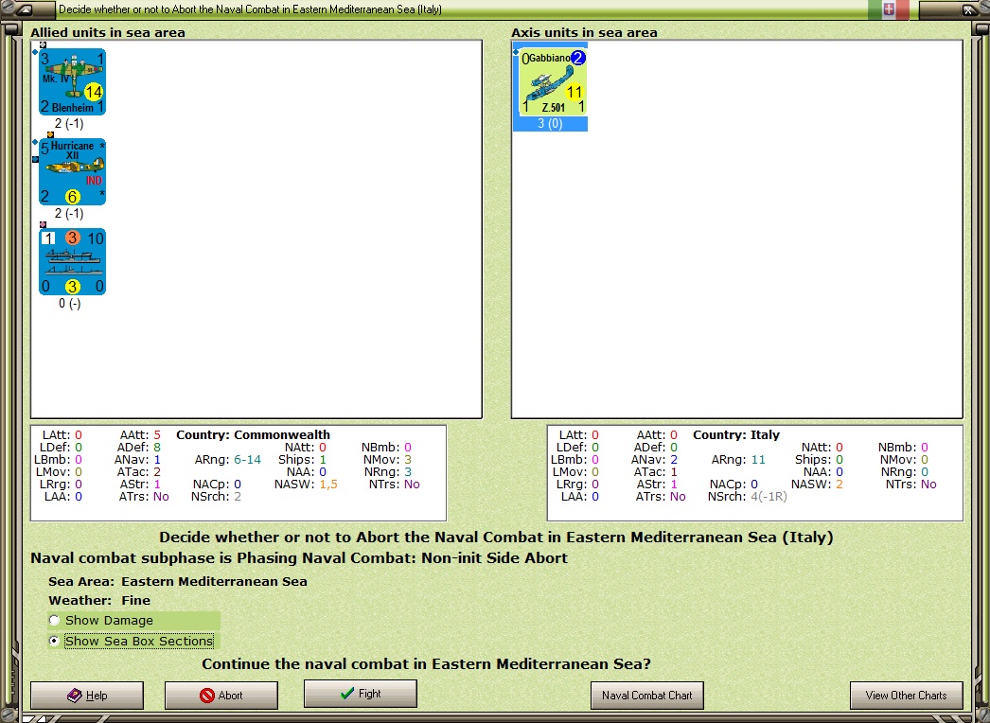Click the Allied NSrch value 2
The height and width of the screenshot is (723, 990).
point(238,497)
